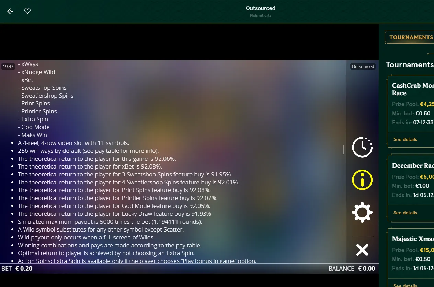Screen dimensions: 434x287
Task: See details of Majestic Xmas tournament
Action: [x=405, y=285]
